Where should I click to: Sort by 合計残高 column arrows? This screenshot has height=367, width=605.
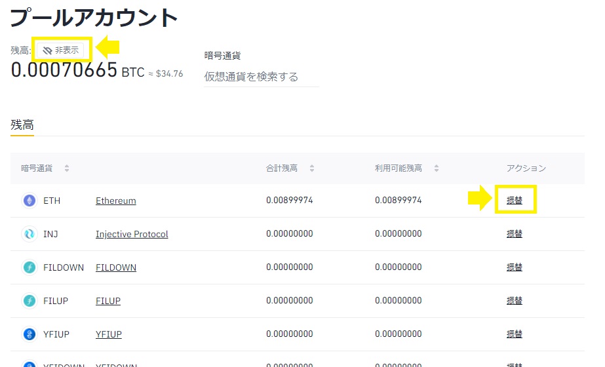(312, 168)
